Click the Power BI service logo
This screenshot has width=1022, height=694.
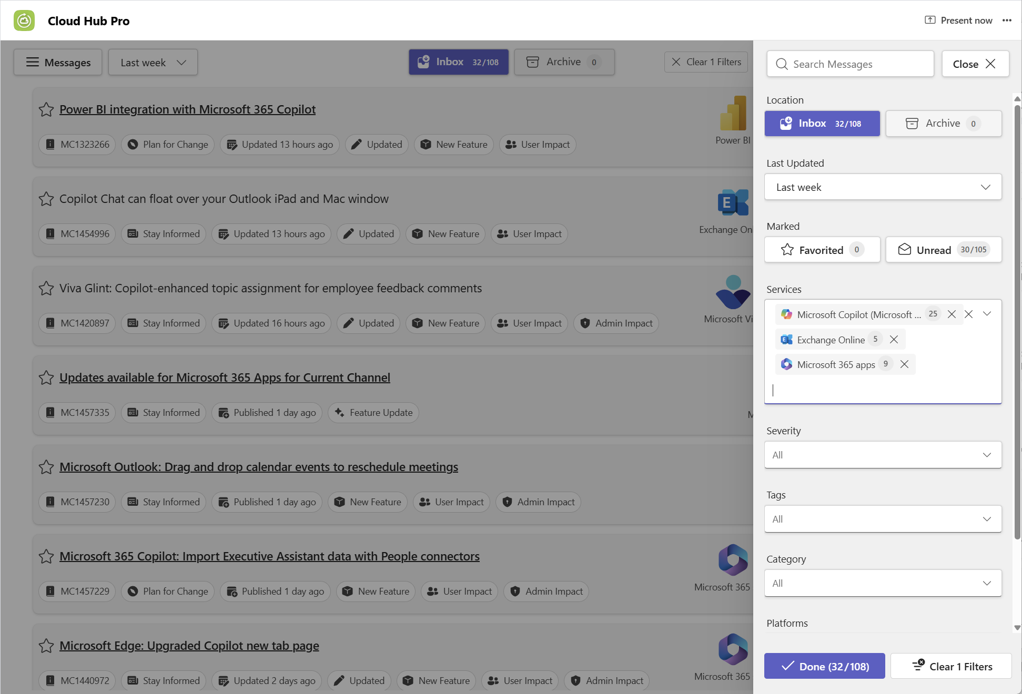pyautogui.click(x=733, y=113)
